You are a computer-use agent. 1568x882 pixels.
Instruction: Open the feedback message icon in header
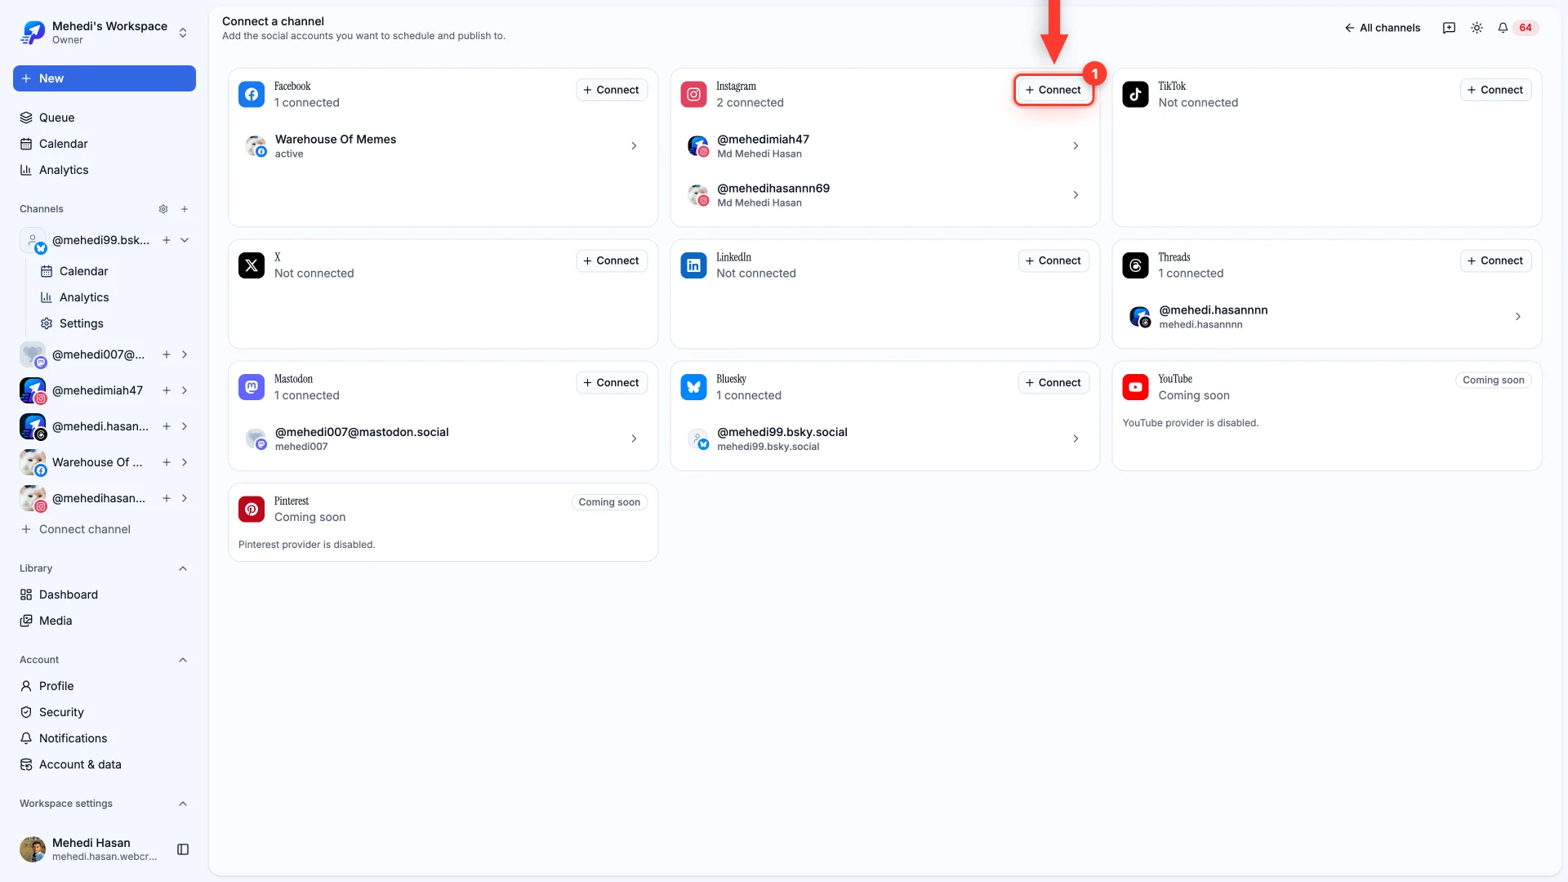click(1449, 28)
